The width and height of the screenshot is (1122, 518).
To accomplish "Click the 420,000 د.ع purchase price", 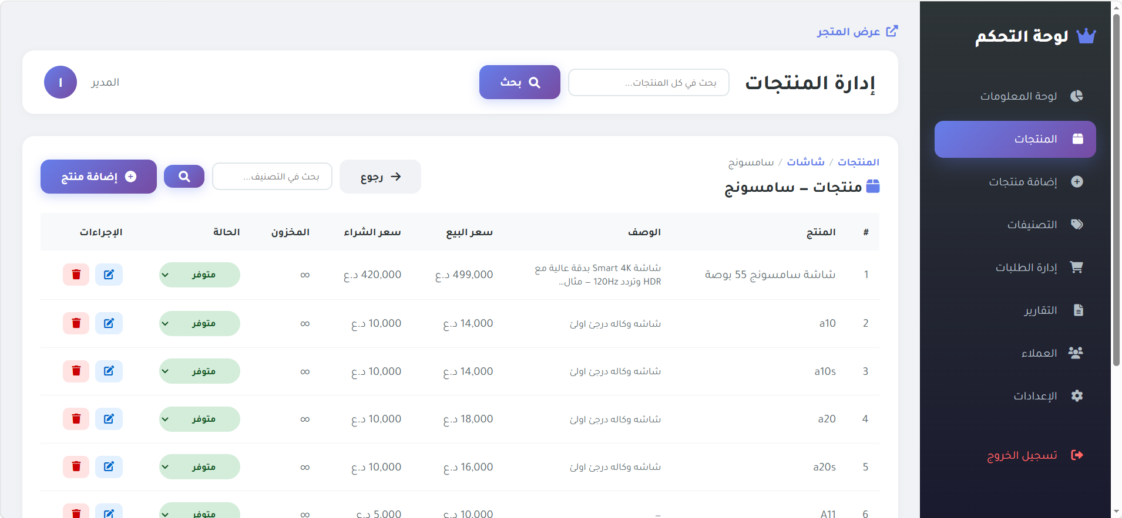I will click(372, 275).
